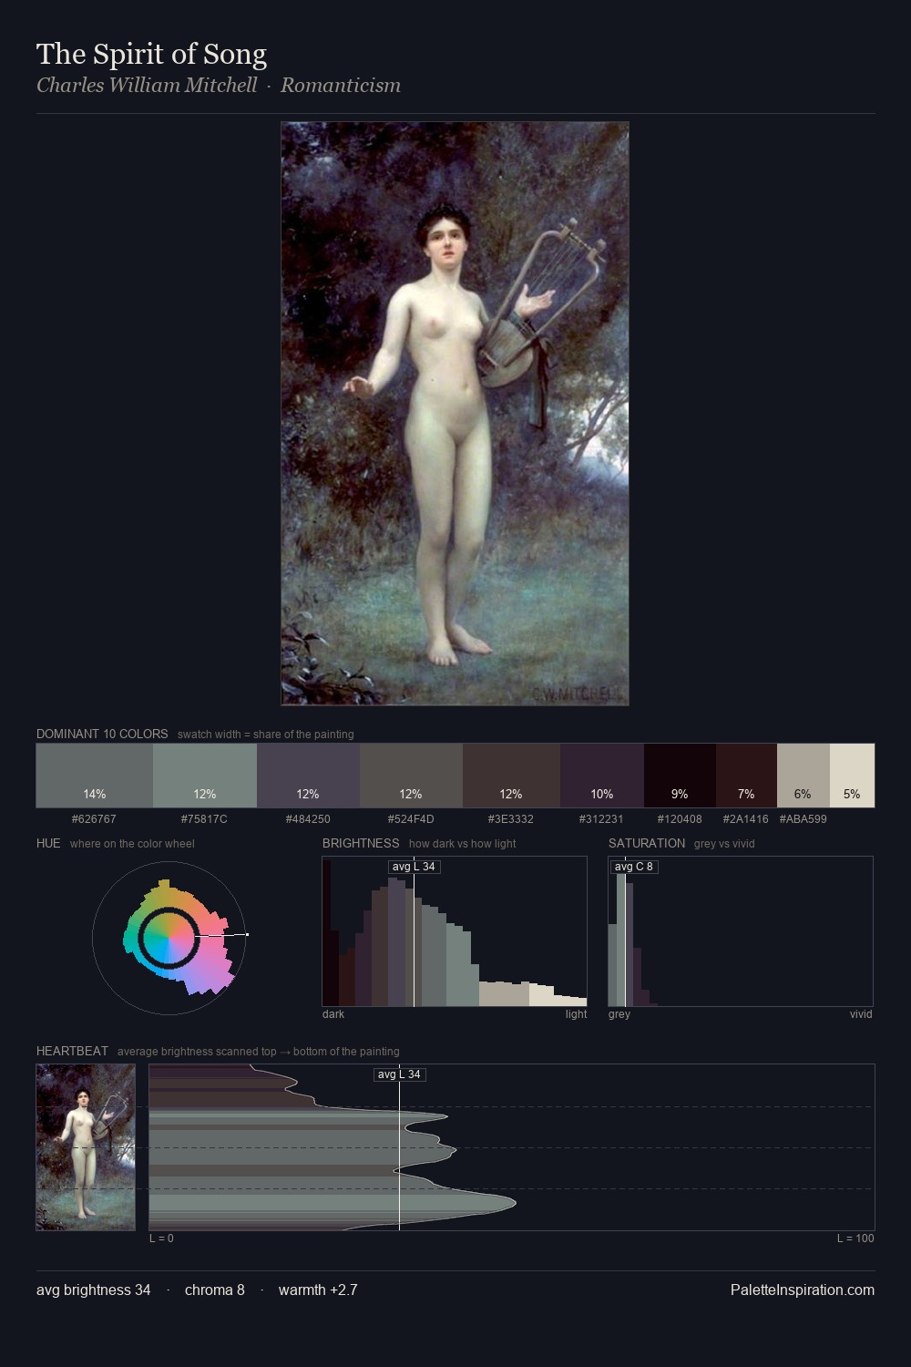Image resolution: width=911 pixels, height=1367 pixels.
Task: Click the hex code #120408 label
Action: coord(680,819)
